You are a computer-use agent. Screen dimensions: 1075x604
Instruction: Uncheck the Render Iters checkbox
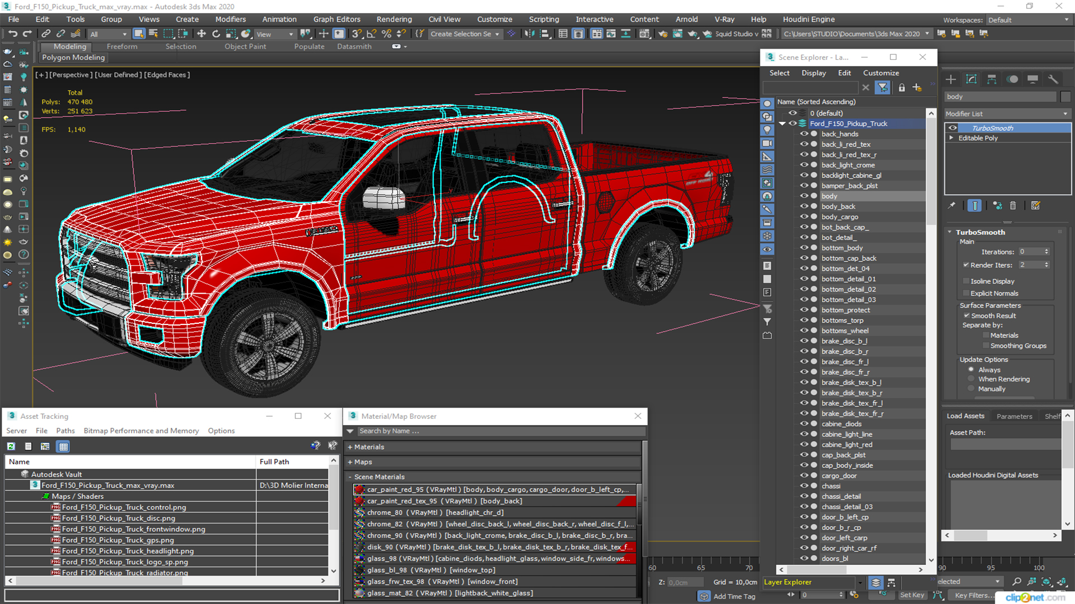pos(966,265)
